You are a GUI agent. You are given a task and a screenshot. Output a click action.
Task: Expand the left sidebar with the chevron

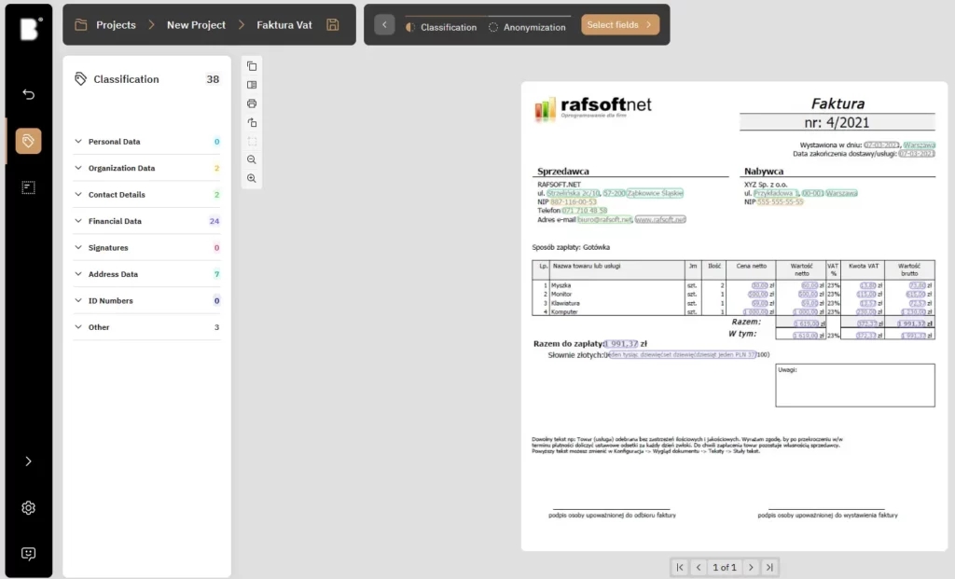(28, 461)
